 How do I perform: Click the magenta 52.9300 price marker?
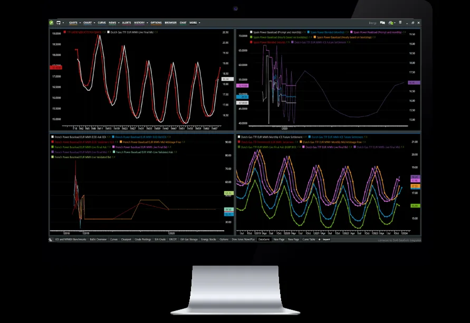tap(242, 85)
